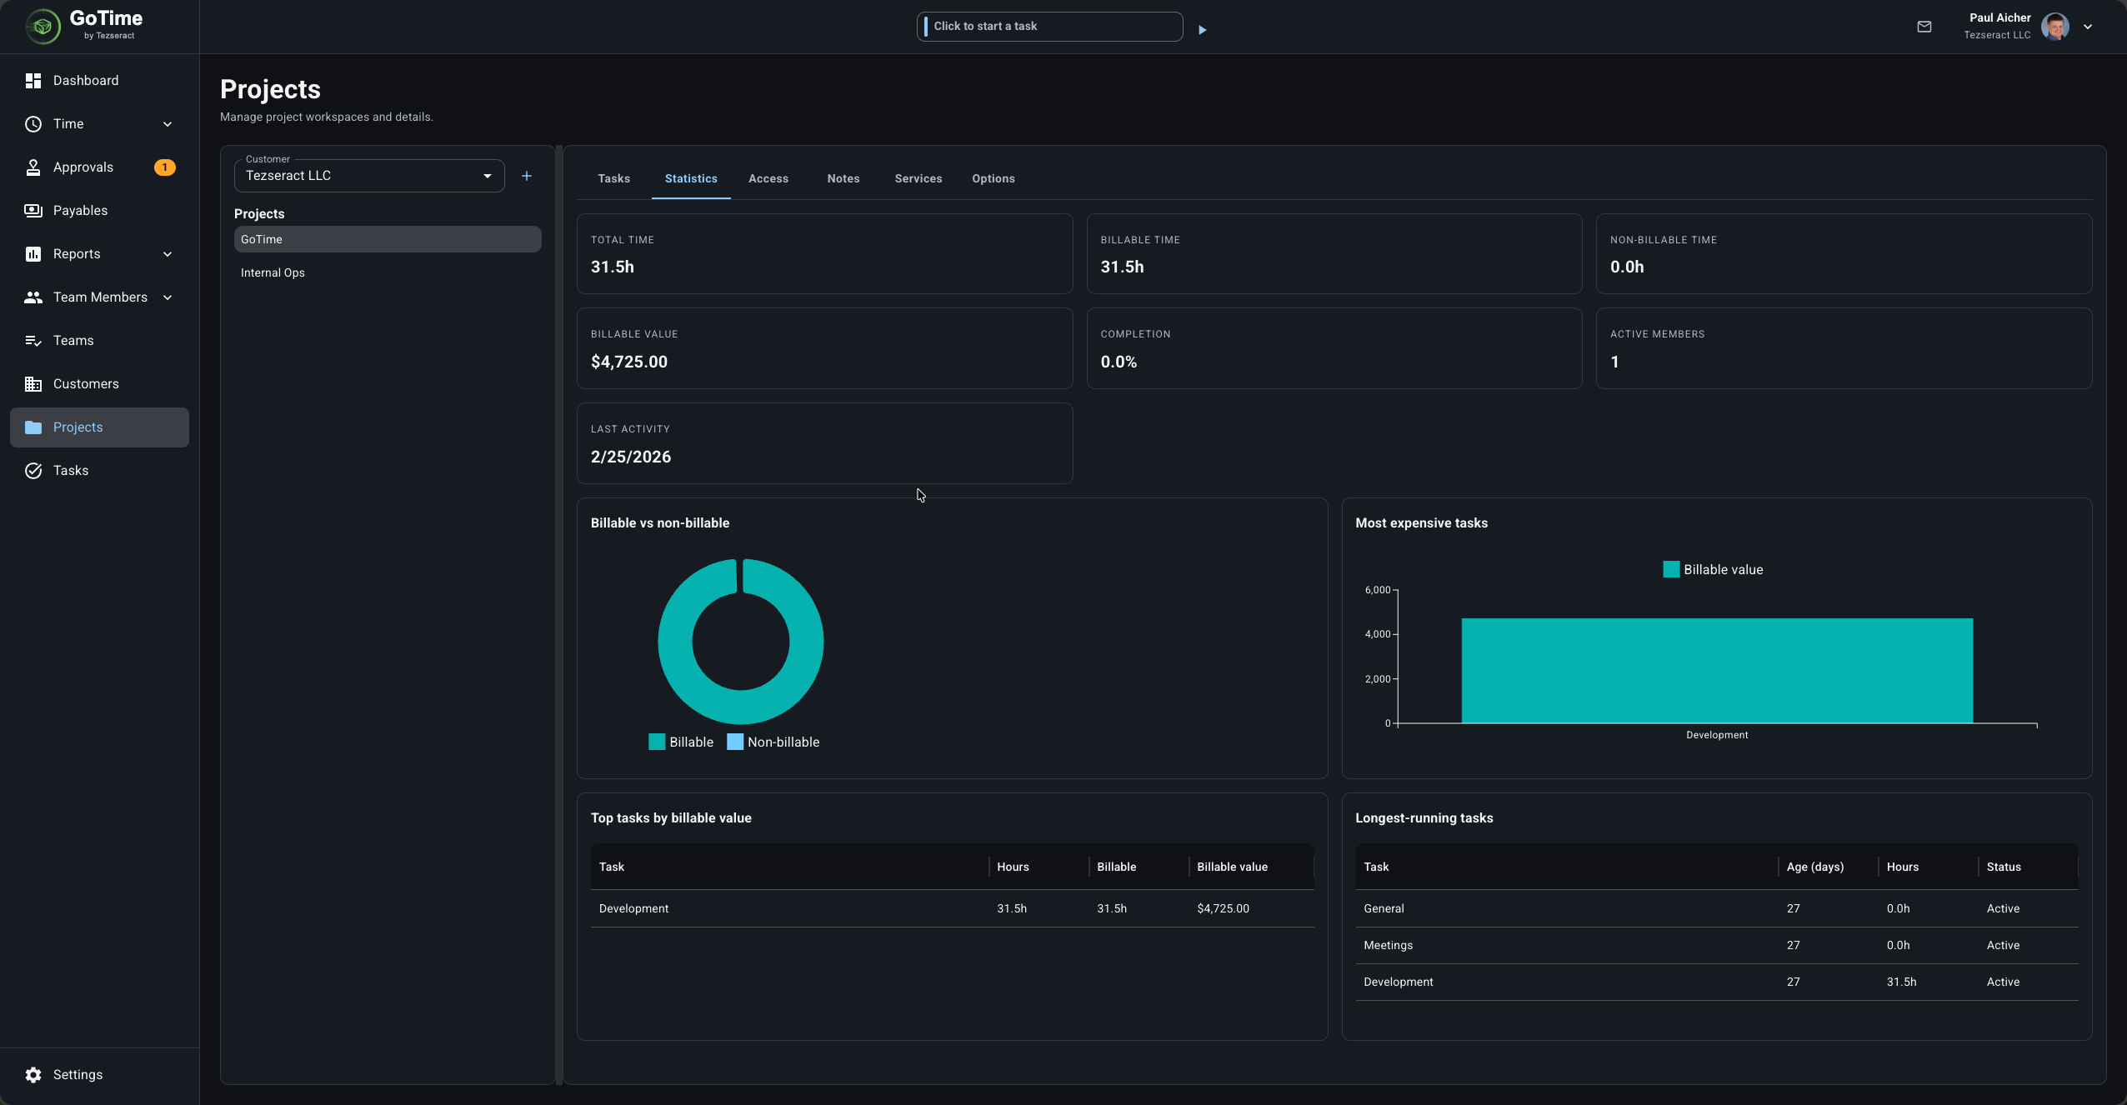Click Paul Aicher's avatar picture
Viewport: 2127px width, 1105px height.
pos(2054,27)
